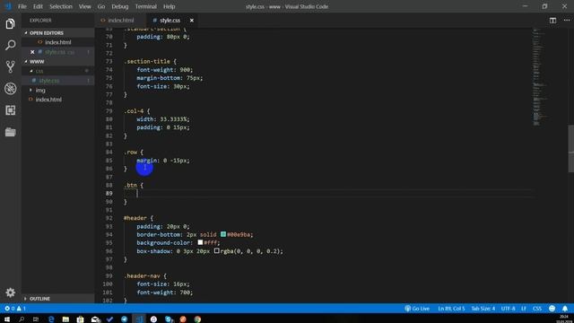574x323 pixels.
Task: Open the editor More Actions ellipsis
Action: point(566,21)
